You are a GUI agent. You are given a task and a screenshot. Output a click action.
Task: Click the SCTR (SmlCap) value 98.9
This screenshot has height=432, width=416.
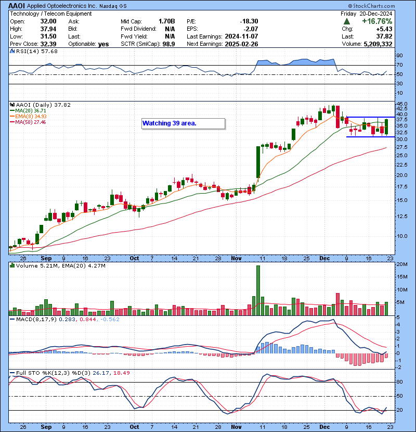(169, 44)
